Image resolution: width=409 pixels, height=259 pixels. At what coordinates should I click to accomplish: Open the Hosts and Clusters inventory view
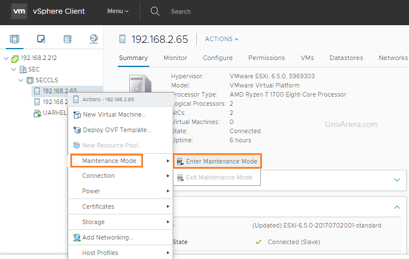pos(15,39)
